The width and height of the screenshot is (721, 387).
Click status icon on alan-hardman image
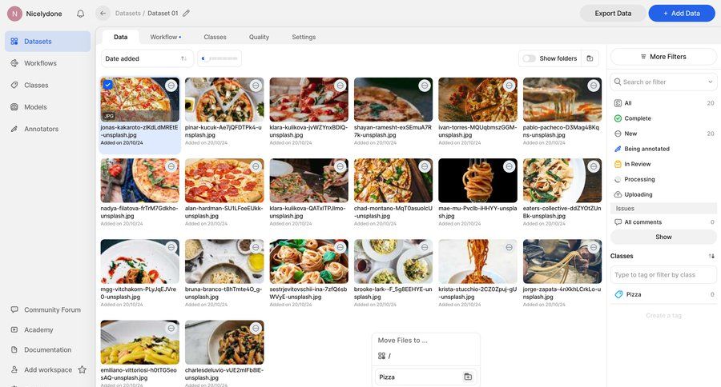click(x=256, y=166)
